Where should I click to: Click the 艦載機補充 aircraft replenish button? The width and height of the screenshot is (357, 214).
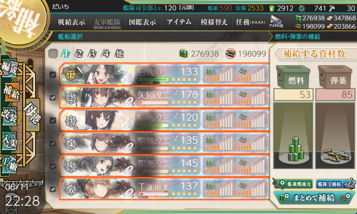[x=293, y=184]
